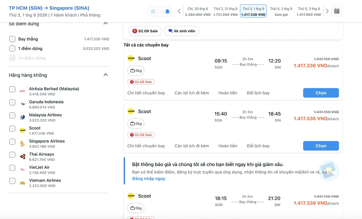
Task: Tick Singapore Airlines checkbox
Action: pos(12,141)
